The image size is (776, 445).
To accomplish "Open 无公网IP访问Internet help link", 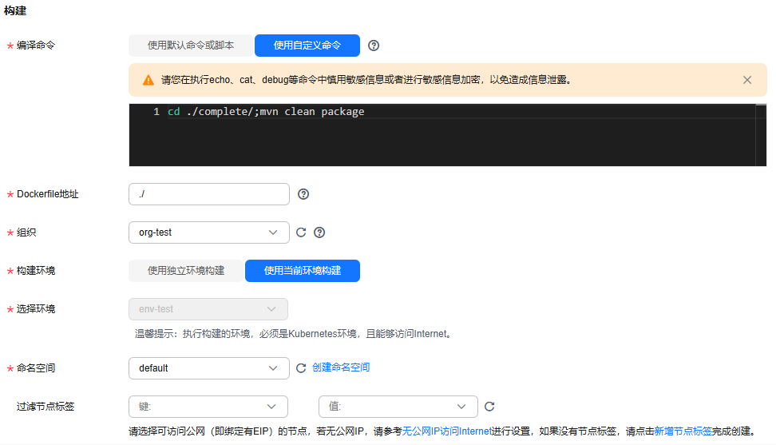I will click(447, 431).
